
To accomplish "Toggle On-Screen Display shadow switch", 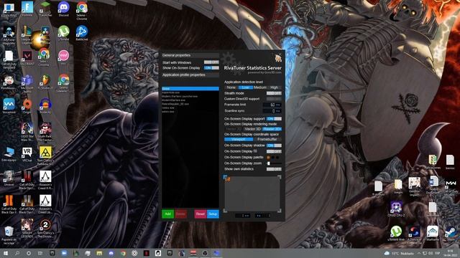I will click(x=274, y=145).
